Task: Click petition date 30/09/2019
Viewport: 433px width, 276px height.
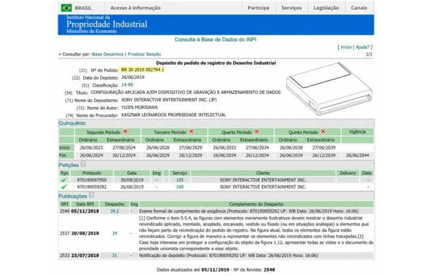Action: pyautogui.click(x=132, y=180)
